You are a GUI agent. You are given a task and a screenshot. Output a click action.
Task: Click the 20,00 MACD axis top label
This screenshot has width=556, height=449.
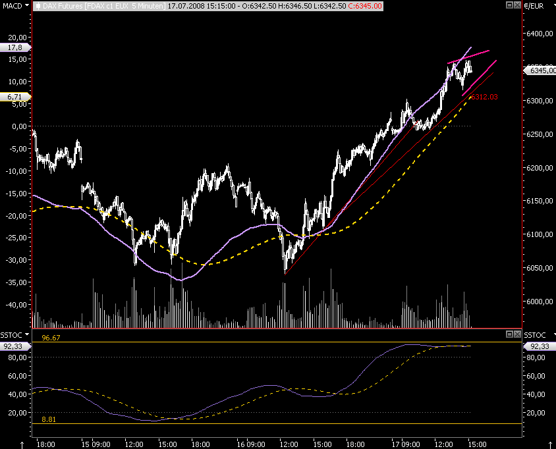[17, 38]
